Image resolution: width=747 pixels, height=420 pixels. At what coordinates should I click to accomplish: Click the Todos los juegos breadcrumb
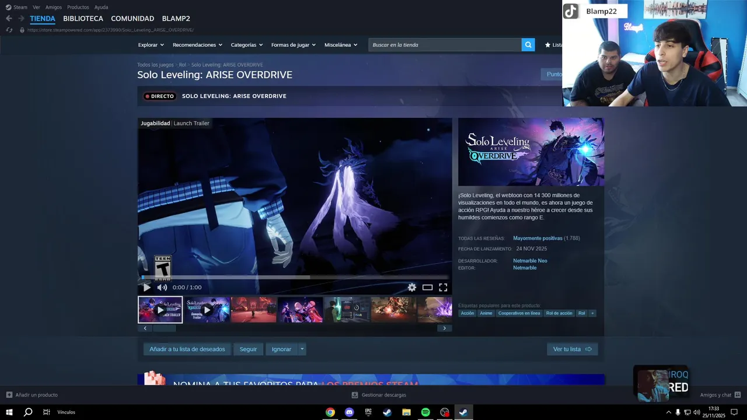(155, 65)
